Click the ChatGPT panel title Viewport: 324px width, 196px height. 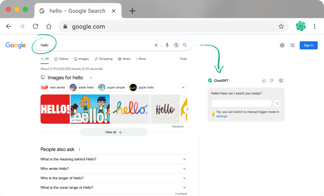coord(221,81)
